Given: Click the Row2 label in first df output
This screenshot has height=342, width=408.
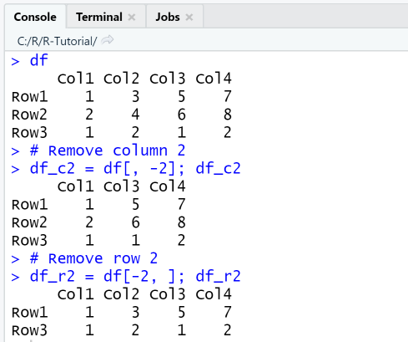Looking at the screenshot, I should coord(29,115).
